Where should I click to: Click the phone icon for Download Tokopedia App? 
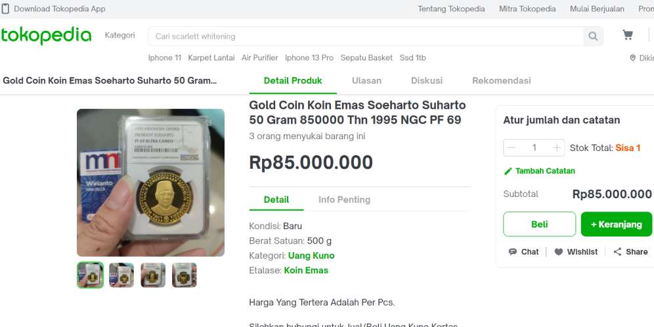coord(5,9)
